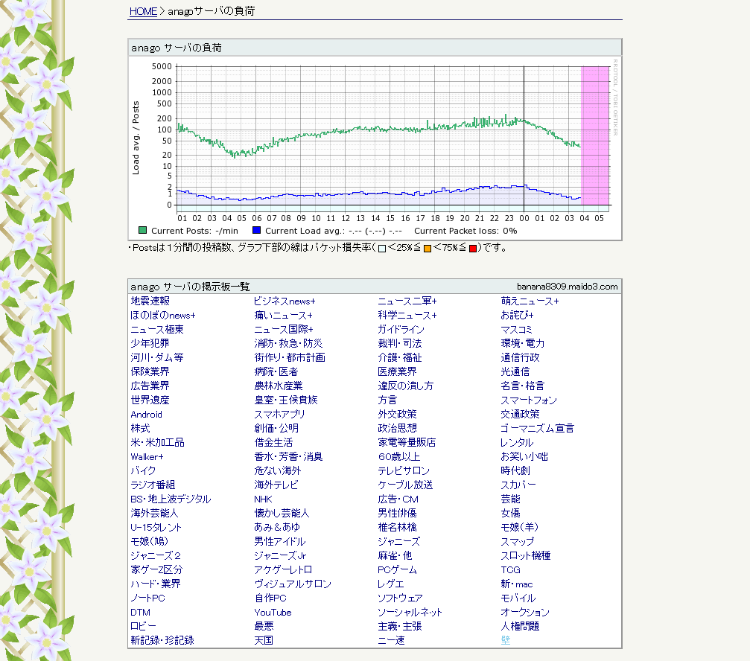Open the 地震速報 board link
The height and width of the screenshot is (661, 750).
tap(150, 301)
